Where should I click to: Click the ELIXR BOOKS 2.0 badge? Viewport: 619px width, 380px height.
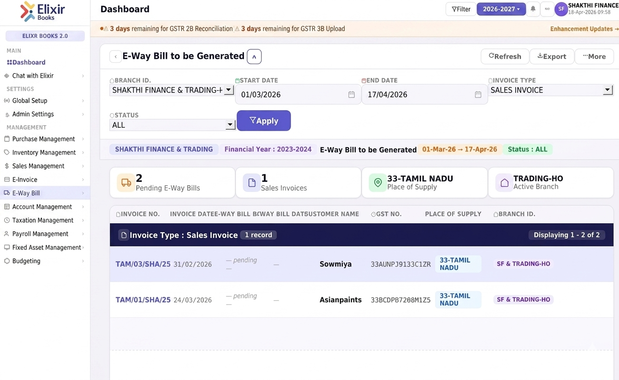[x=45, y=36]
